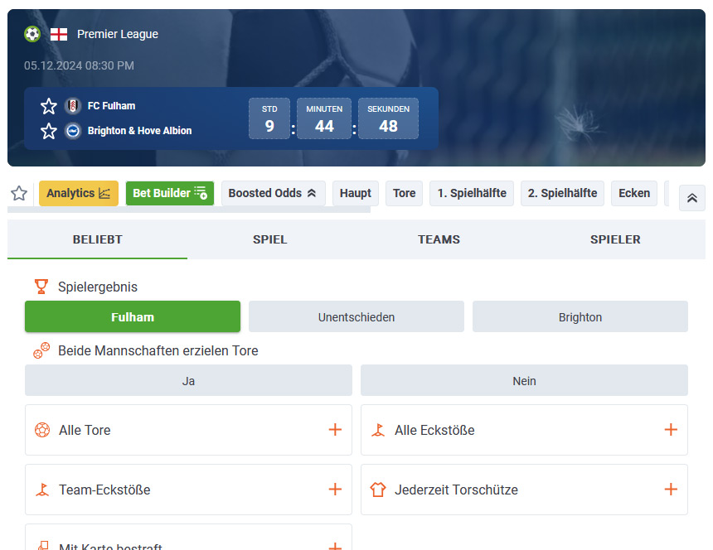The height and width of the screenshot is (550, 713).
Task: Open the Analytics view
Action: pyautogui.click(x=79, y=194)
